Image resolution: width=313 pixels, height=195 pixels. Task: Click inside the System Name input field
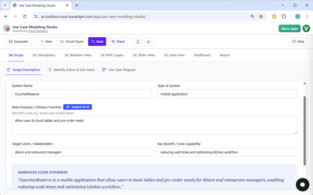[82, 94]
